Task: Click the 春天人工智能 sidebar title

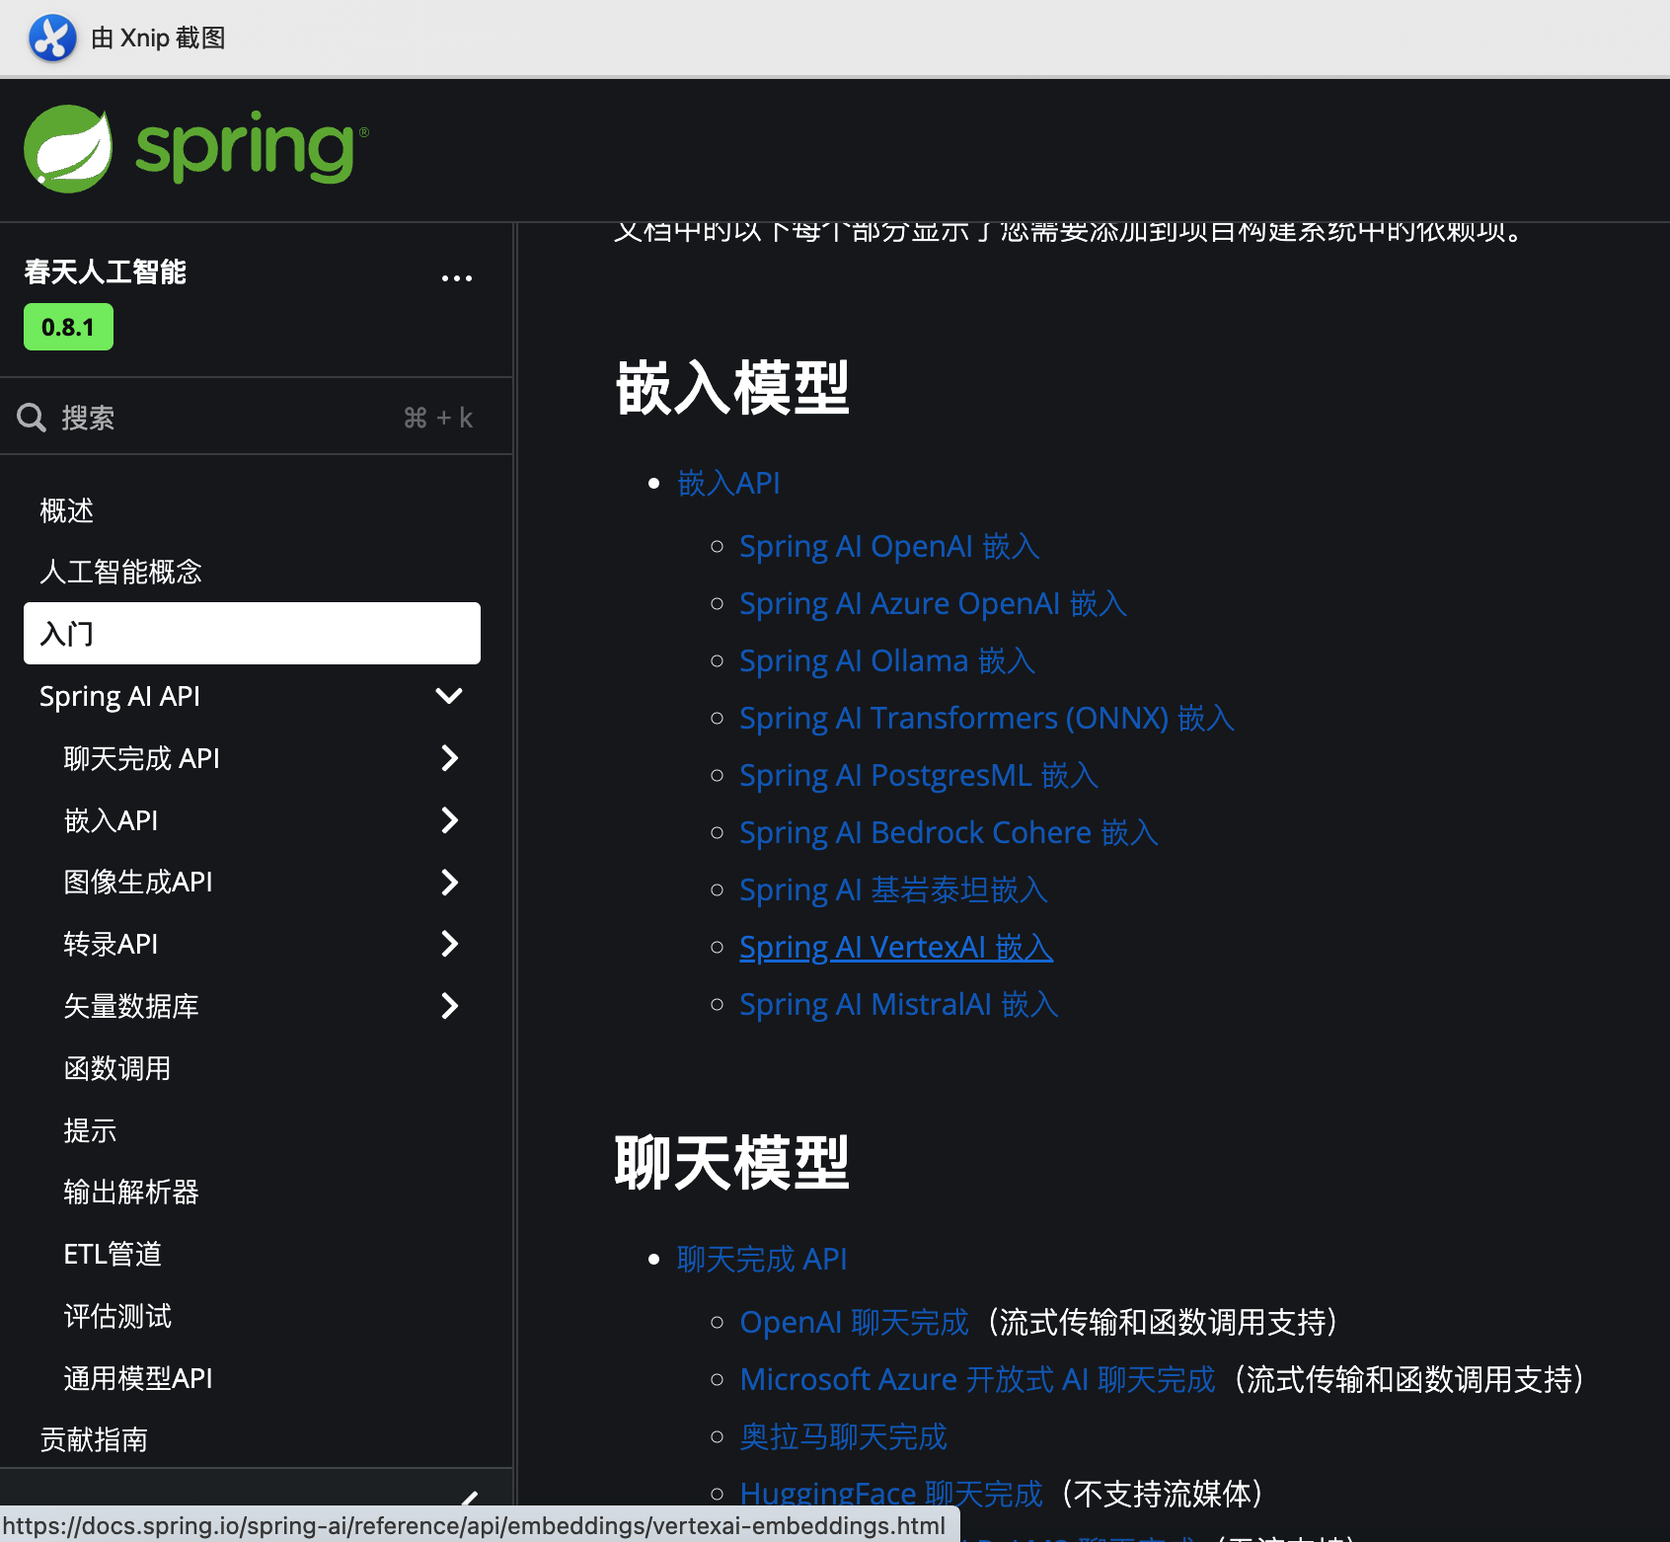Action: (105, 271)
